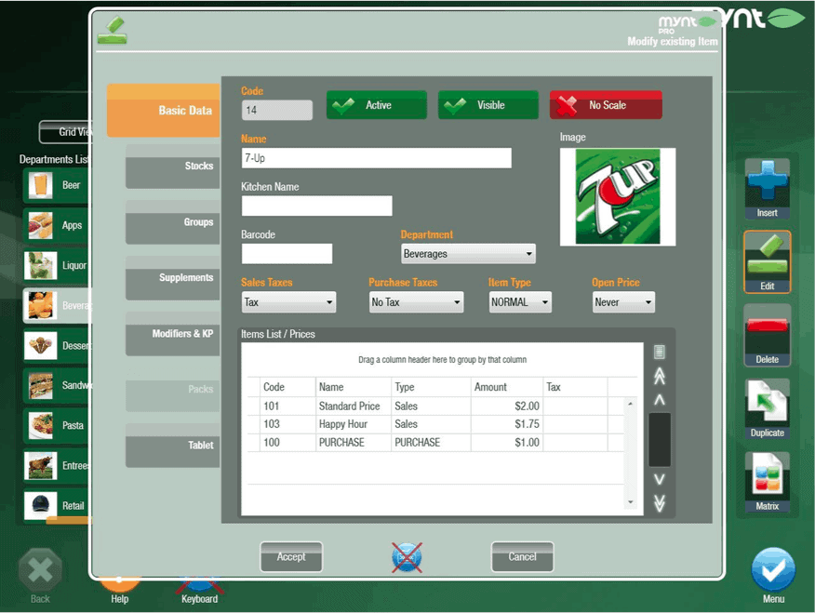The image size is (815, 613).
Task: Switch to the Modifiers & KP tab
Action: (172, 334)
